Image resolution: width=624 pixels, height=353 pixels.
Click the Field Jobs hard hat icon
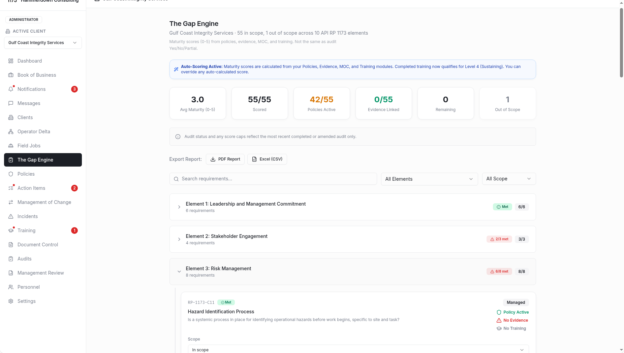[x=11, y=146]
